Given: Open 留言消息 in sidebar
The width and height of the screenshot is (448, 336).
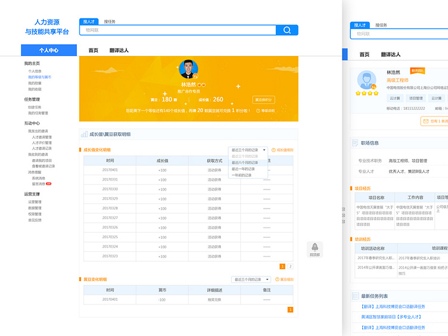Looking at the screenshot, I should click(x=38, y=184).
